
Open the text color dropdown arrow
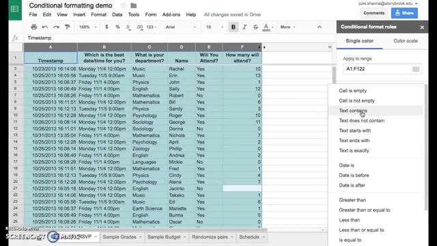272,27
